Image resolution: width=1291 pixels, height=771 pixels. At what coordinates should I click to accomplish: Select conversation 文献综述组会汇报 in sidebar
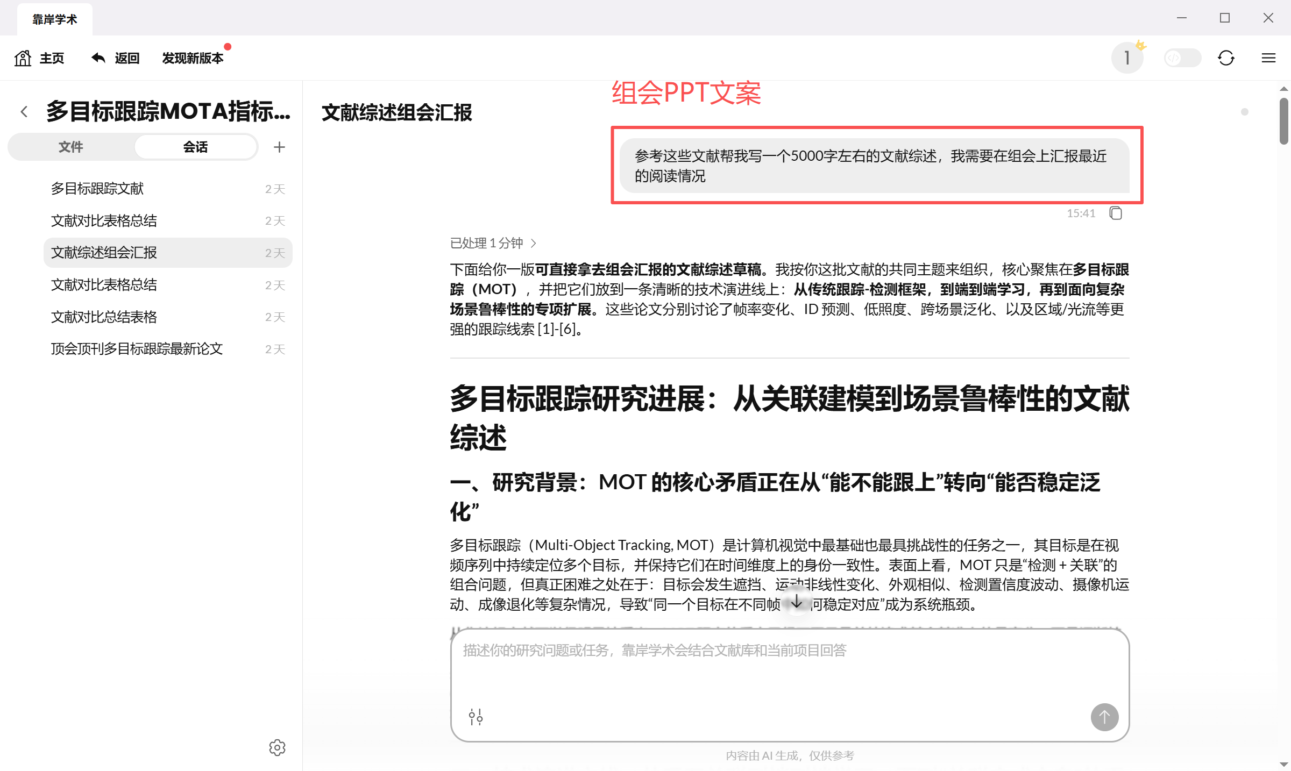(x=168, y=253)
